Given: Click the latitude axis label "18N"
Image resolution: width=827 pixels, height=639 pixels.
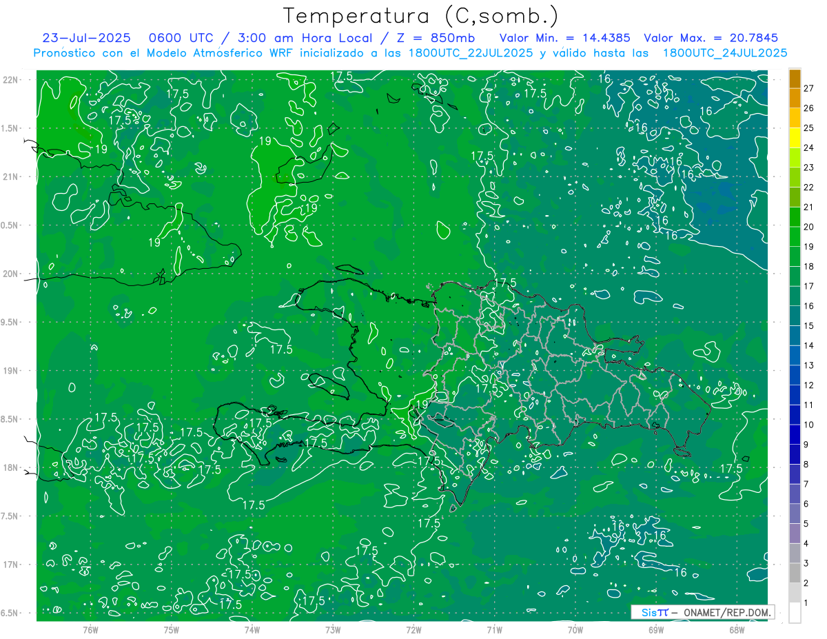Looking at the screenshot, I should [11, 467].
